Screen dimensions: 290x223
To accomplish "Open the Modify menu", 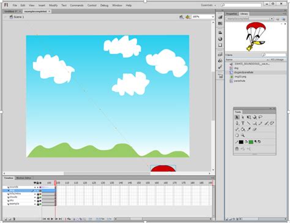I will [53, 5].
